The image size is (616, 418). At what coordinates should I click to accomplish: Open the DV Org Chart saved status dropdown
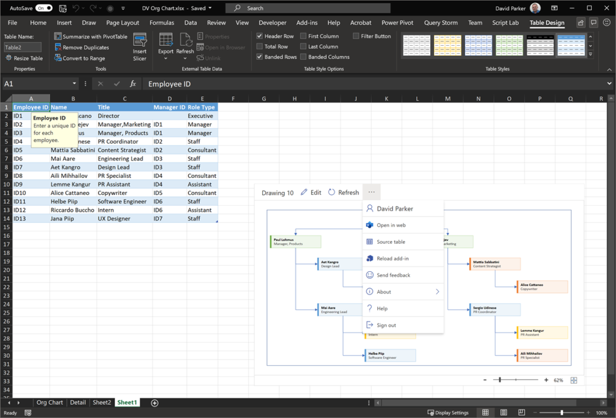[209, 8]
